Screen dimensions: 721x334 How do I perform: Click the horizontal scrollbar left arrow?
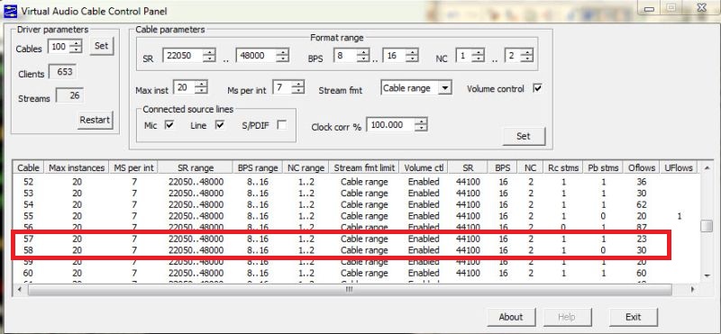pyautogui.click(x=19, y=289)
